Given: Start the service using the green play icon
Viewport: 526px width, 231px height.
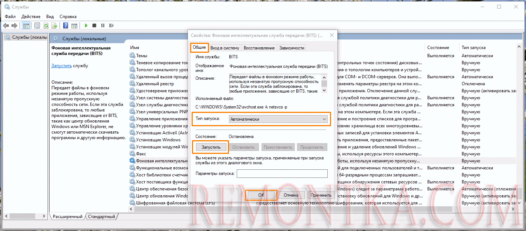Looking at the screenshot, I should tap(85, 25).
